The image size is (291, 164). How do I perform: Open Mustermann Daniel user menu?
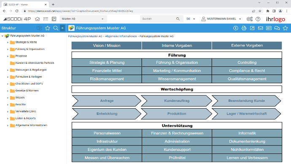pyautogui.click(x=221, y=19)
